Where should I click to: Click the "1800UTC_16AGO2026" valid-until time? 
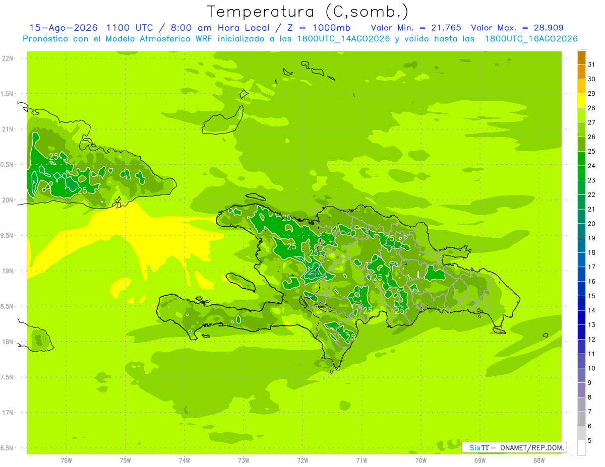tap(531, 39)
